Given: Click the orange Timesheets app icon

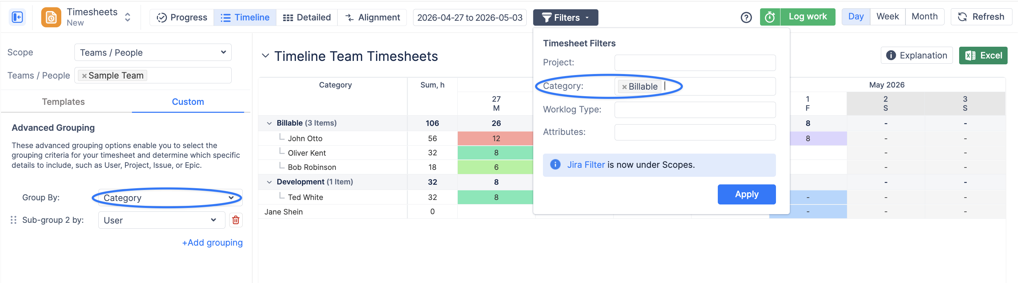Looking at the screenshot, I should (x=51, y=17).
